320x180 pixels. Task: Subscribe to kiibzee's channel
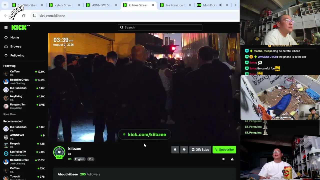[224, 150]
